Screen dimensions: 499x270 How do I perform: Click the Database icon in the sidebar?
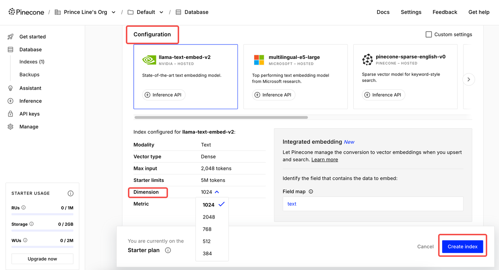tap(11, 49)
